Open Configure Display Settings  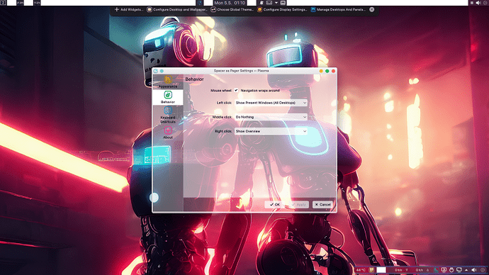[x=282, y=10]
